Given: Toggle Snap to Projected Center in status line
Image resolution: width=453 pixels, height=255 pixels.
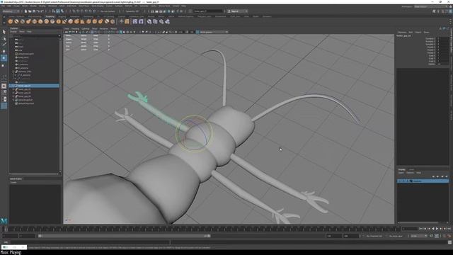Looking at the screenshot, I should coord(86,11).
